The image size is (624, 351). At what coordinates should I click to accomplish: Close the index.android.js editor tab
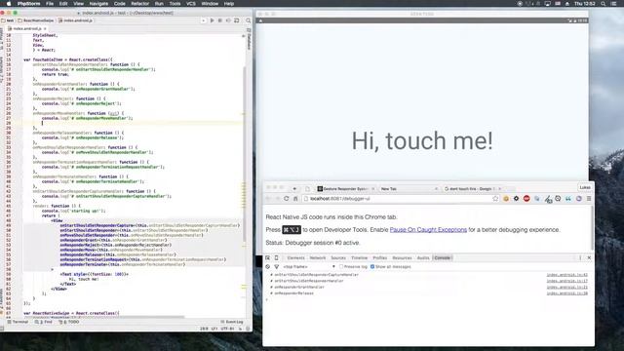tap(45, 28)
